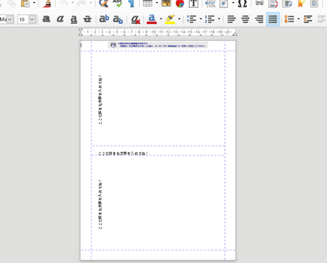Toggle strikethrough formatting
Screen dimensions: 327x263
[x=87, y=19]
